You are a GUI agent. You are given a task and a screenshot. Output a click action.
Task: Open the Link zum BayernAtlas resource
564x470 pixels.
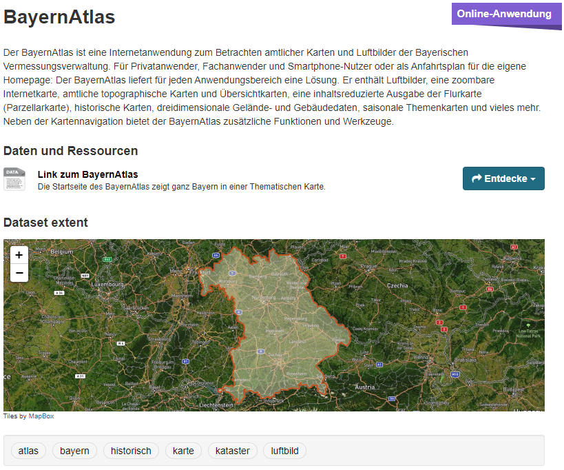(87, 174)
